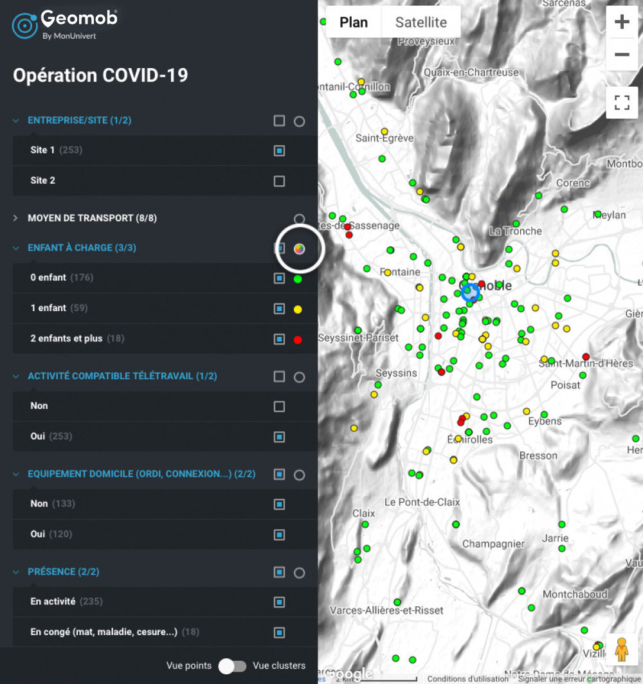Zoom in on the map
Screen dimensions: 643x684
pyautogui.click(x=622, y=22)
